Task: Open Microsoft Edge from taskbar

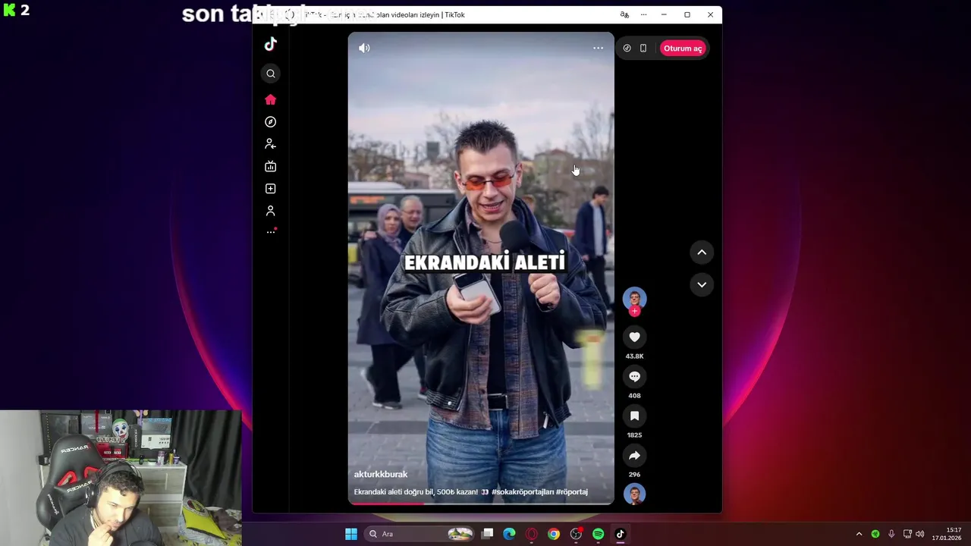Action: (x=510, y=534)
